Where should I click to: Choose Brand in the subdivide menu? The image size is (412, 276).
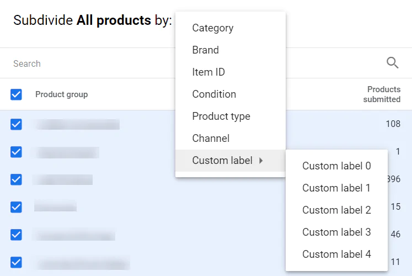205,50
